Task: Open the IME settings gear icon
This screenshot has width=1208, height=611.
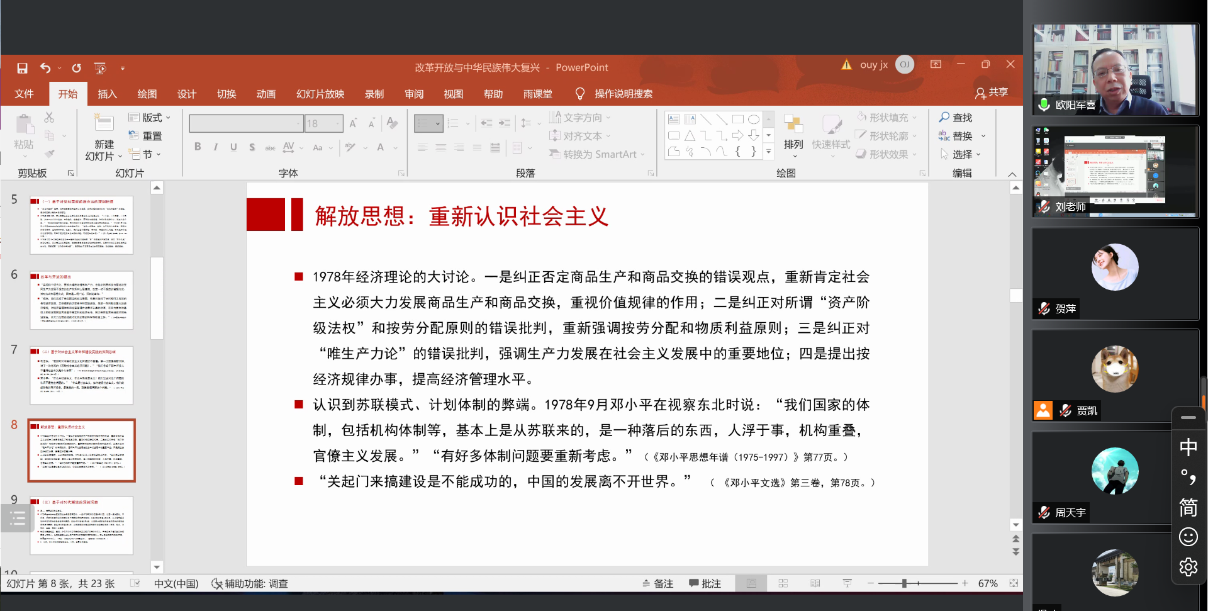Action: point(1188,567)
